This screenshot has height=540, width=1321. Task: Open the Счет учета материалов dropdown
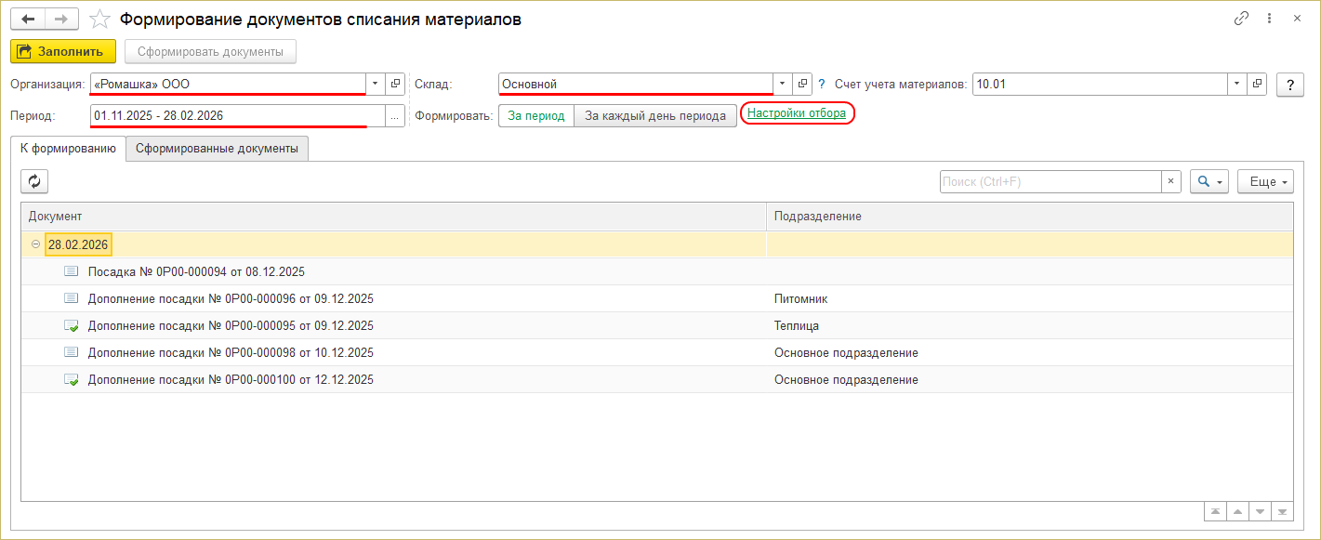pyautogui.click(x=1236, y=84)
